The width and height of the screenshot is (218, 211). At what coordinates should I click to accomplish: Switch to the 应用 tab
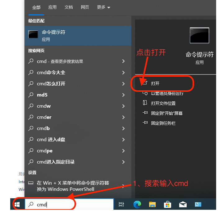click(x=52, y=7)
